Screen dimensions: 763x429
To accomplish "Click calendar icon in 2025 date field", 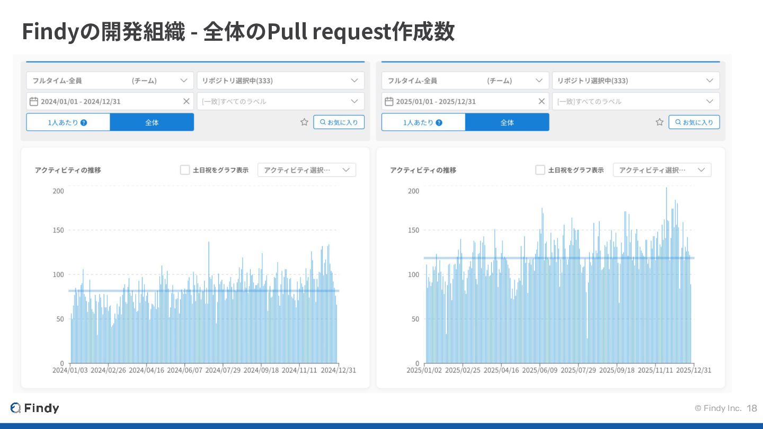I will pyautogui.click(x=389, y=101).
